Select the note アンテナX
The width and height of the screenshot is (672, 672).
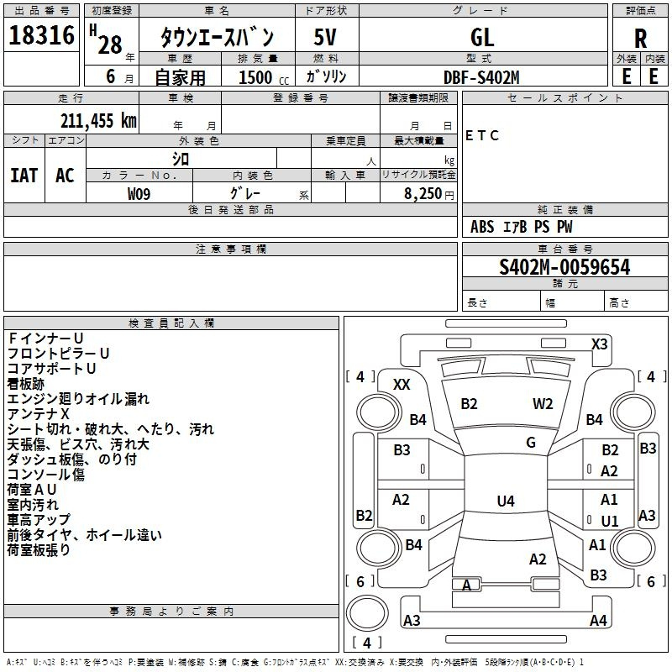click(x=38, y=414)
